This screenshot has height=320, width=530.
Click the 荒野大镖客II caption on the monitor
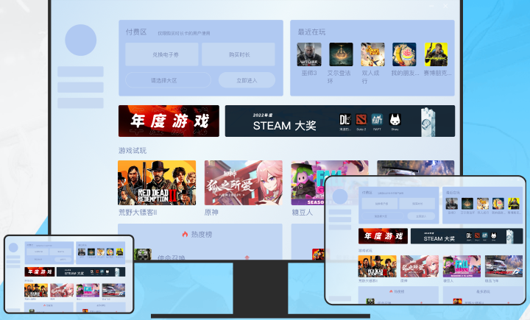click(x=138, y=213)
